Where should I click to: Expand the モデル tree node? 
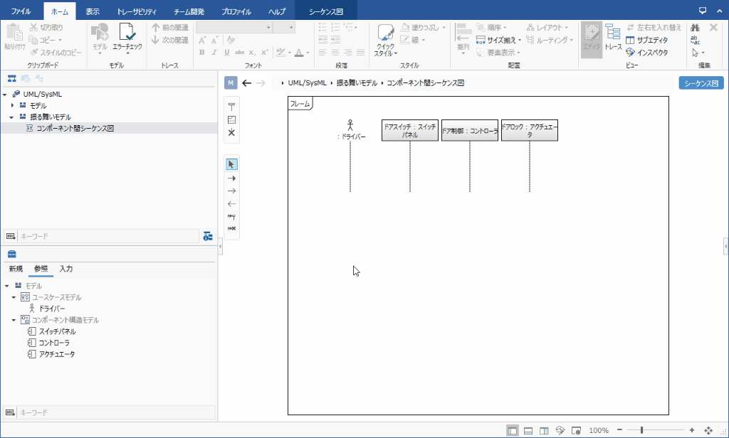click(x=13, y=105)
